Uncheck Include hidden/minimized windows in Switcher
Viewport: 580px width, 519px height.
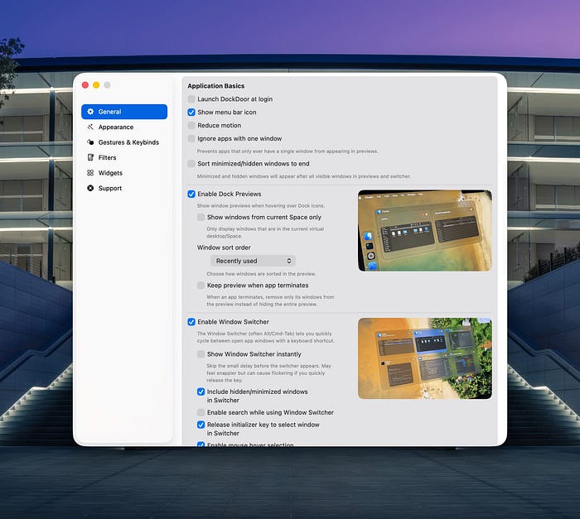point(201,392)
